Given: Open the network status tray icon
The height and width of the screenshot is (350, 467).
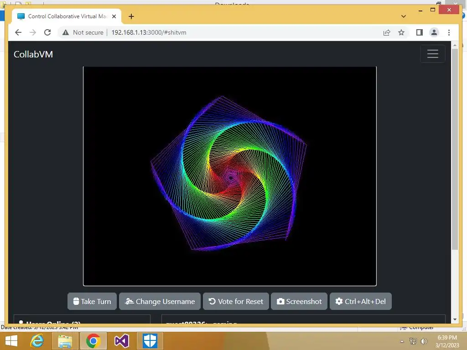Looking at the screenshot, I should tap(413, 341).
